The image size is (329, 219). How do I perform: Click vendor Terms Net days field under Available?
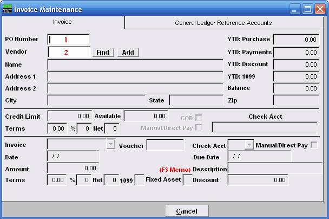112,128
